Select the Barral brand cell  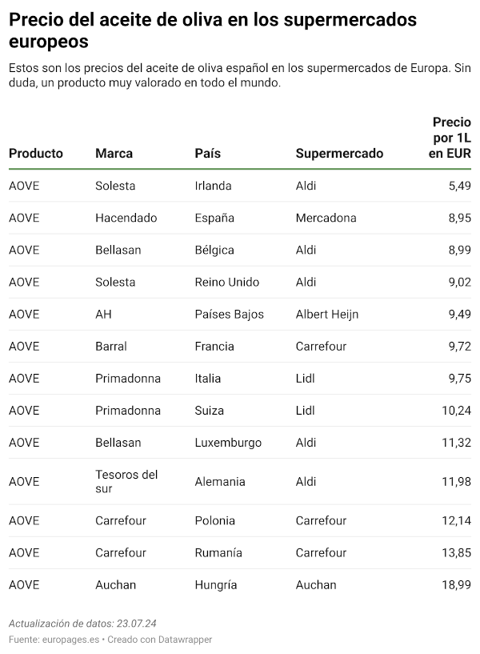pyautogui.click(x=111, y=347)
